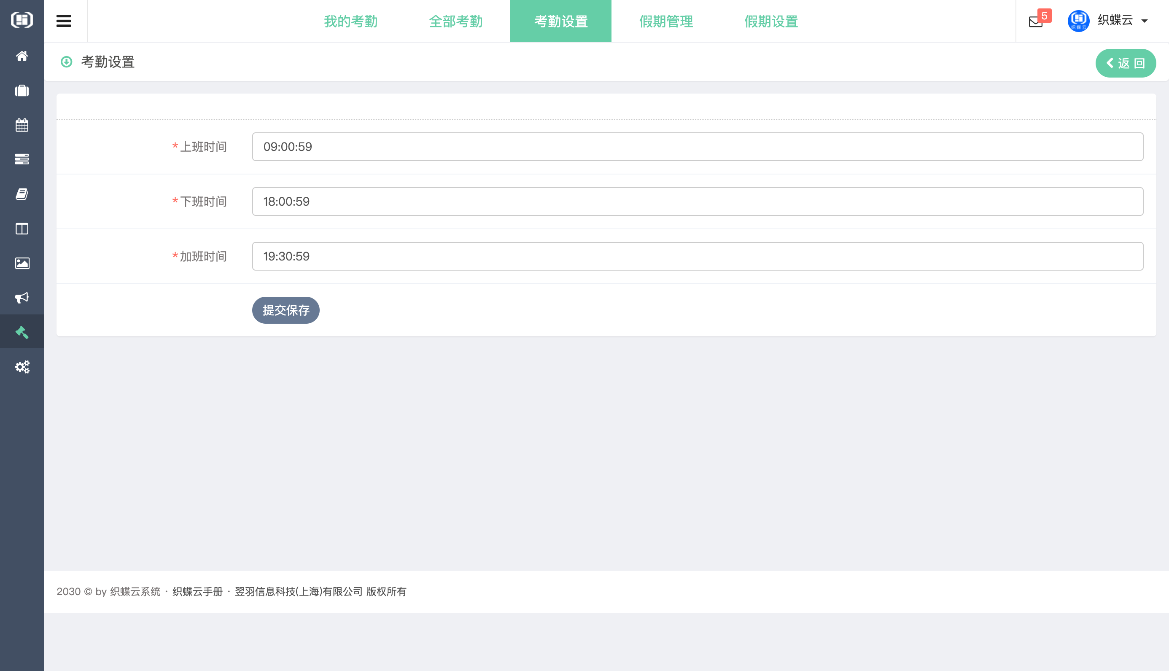Screen dimensions: 1169x671
Task: Open the 织蝶云手册 footer link
Action: pos(197,591)
